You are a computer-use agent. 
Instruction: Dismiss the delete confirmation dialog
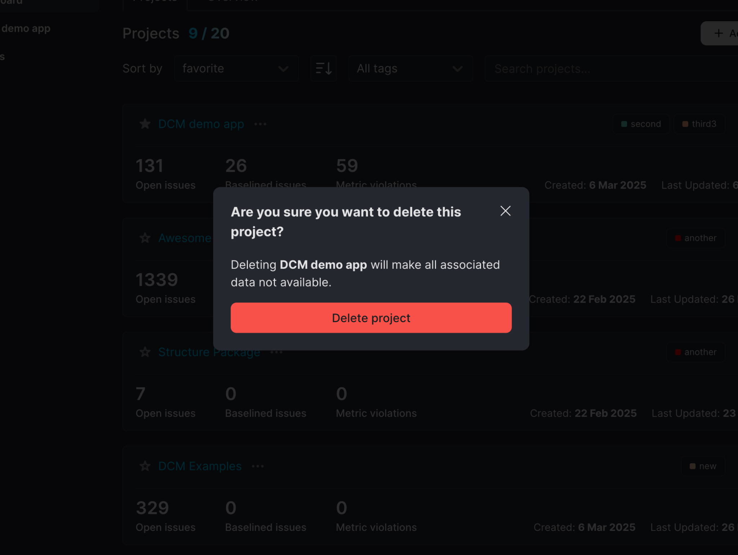[505, 211]
